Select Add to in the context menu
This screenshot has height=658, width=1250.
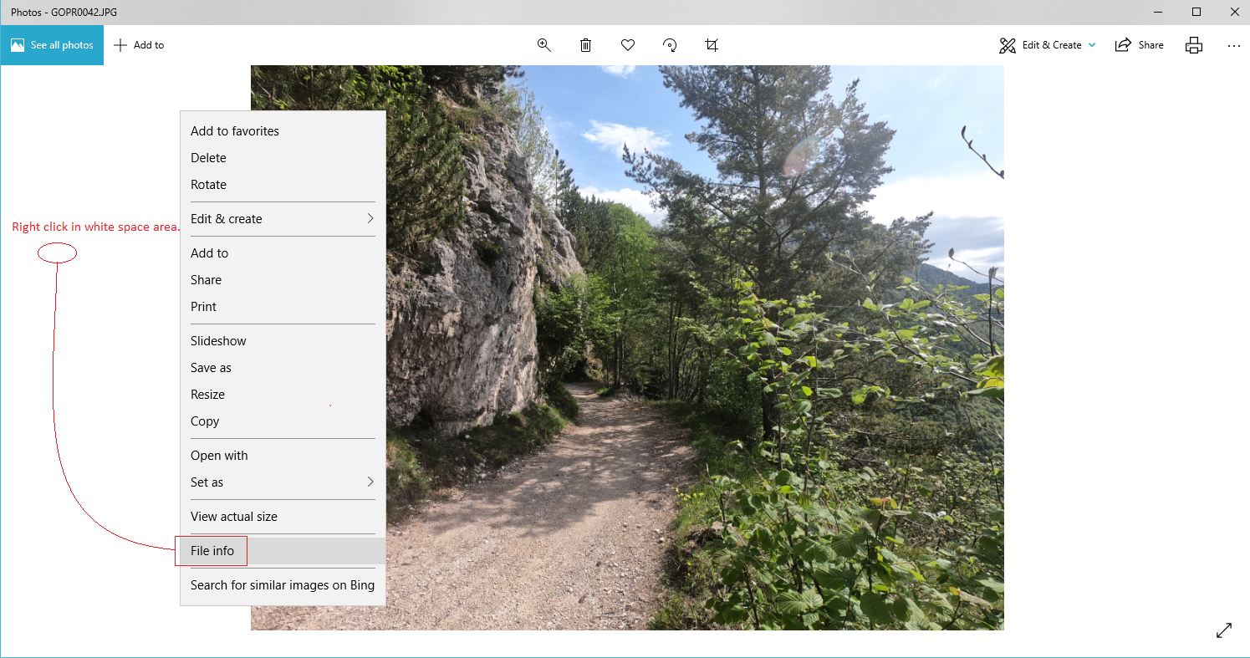point(283,253)
